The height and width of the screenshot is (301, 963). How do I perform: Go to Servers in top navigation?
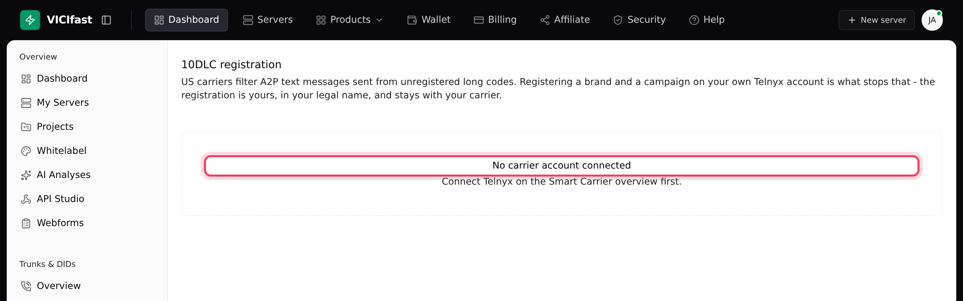coord(267,20)
